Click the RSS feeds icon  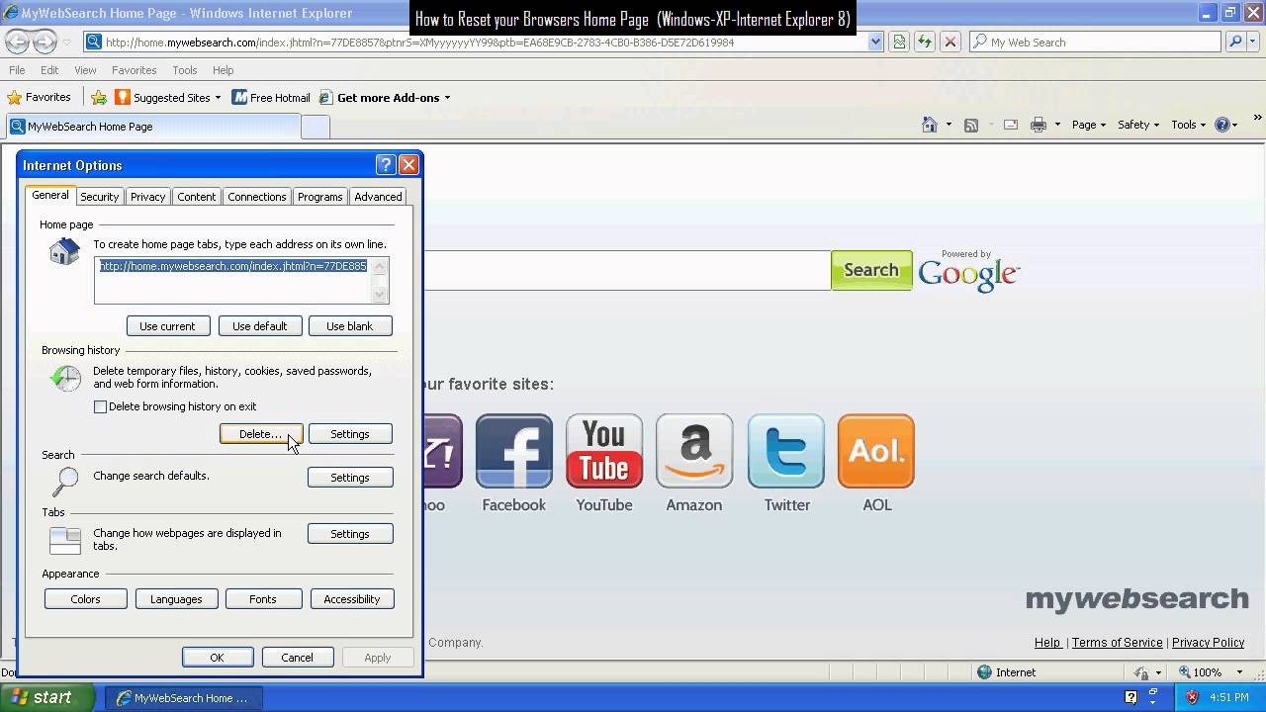pos(971,125)
